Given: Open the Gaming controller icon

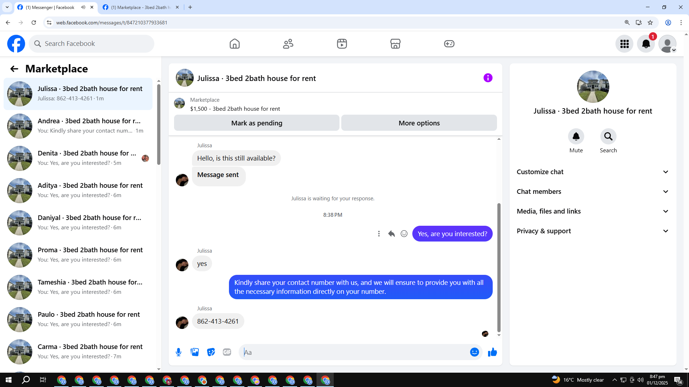Looking at the screenshot, I should click(449, 44).
